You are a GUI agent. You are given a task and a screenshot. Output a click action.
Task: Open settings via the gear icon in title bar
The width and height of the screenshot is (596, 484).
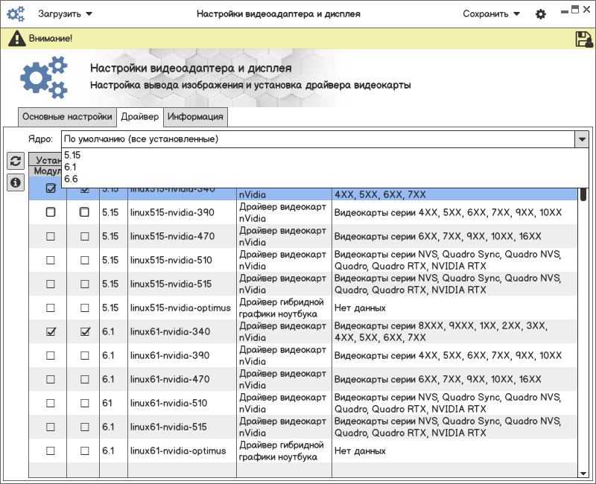pos(541,14)
